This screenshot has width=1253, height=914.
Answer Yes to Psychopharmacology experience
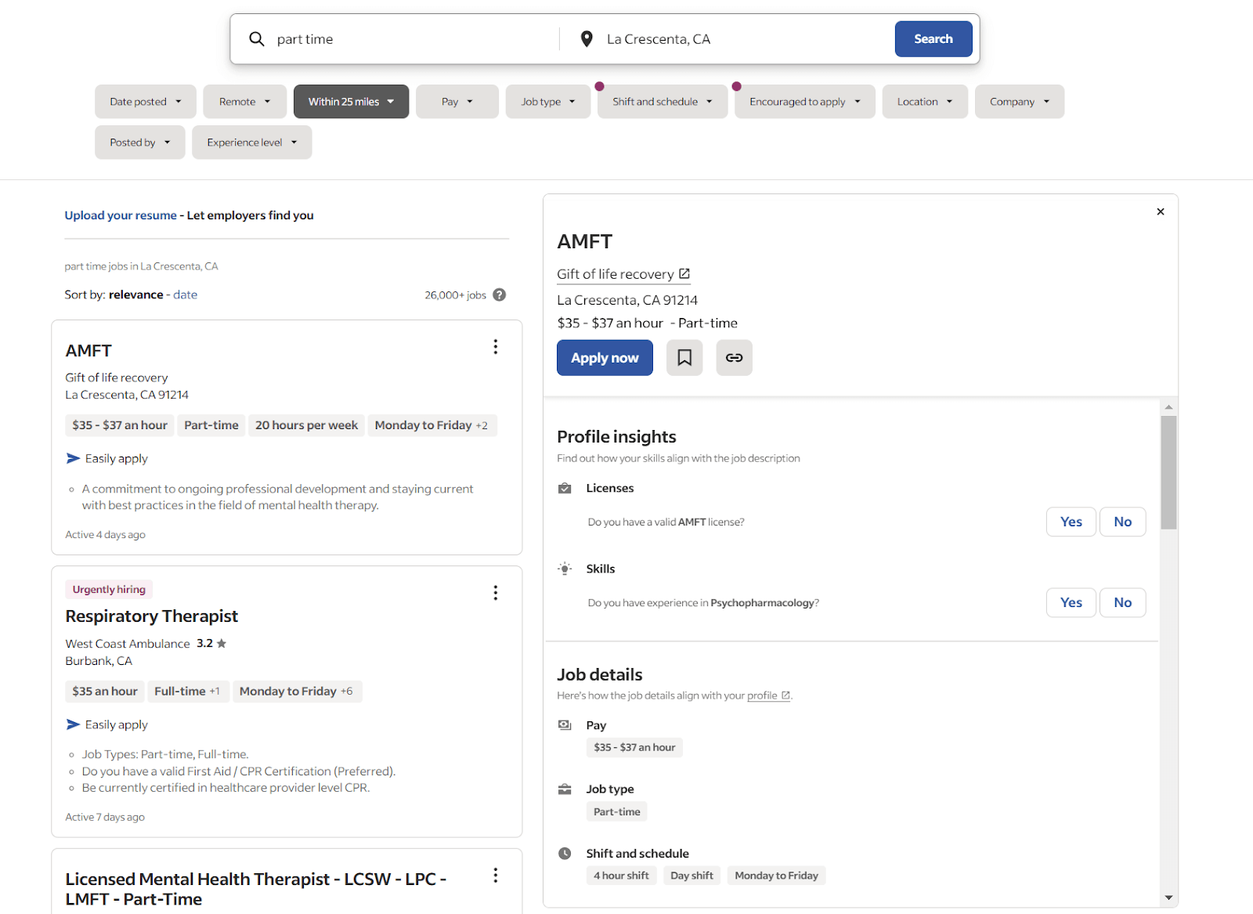(1071, 602)
